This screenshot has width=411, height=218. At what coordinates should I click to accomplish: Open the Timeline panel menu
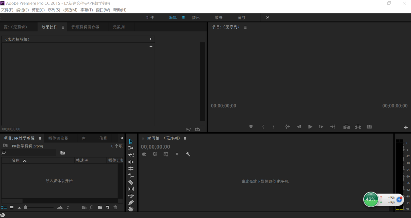185,138
